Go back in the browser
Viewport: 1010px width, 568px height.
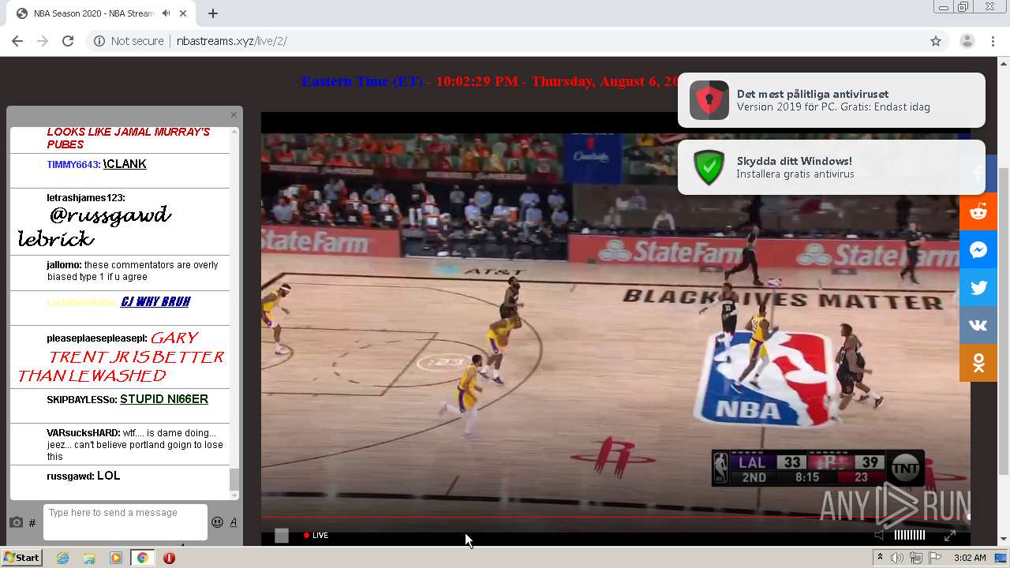point(17,41)
